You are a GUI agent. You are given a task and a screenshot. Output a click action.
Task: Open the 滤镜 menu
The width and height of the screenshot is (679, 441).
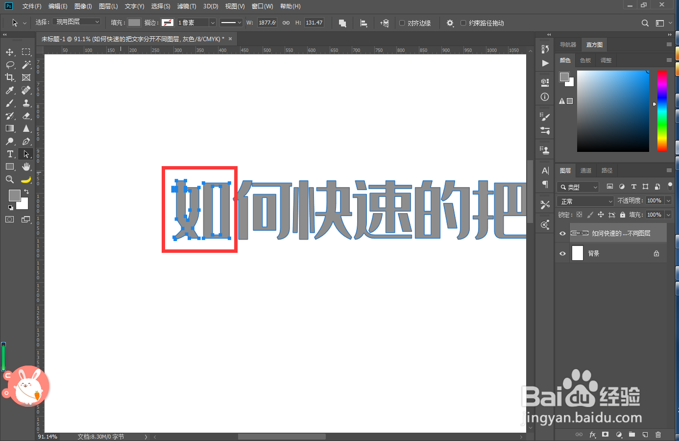[187, 6]
